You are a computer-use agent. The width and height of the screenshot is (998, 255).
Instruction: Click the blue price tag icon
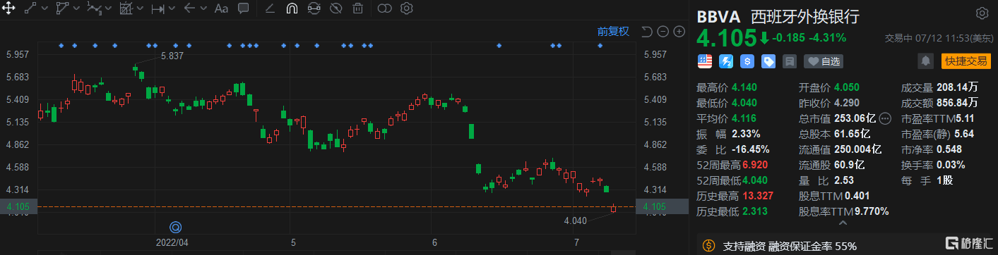[x=768, y=61]
